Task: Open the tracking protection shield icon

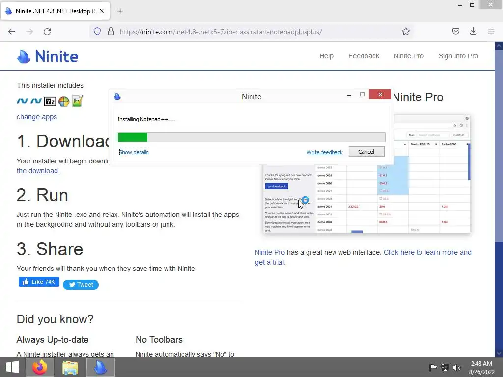Action: 97,31
